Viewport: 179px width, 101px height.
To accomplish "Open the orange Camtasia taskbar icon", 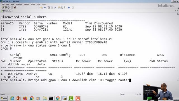I will click(78, 98).
